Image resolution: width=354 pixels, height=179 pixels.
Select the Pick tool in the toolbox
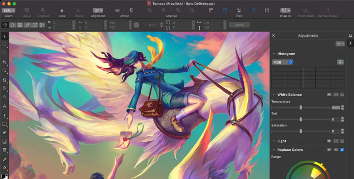coord(5,36)
